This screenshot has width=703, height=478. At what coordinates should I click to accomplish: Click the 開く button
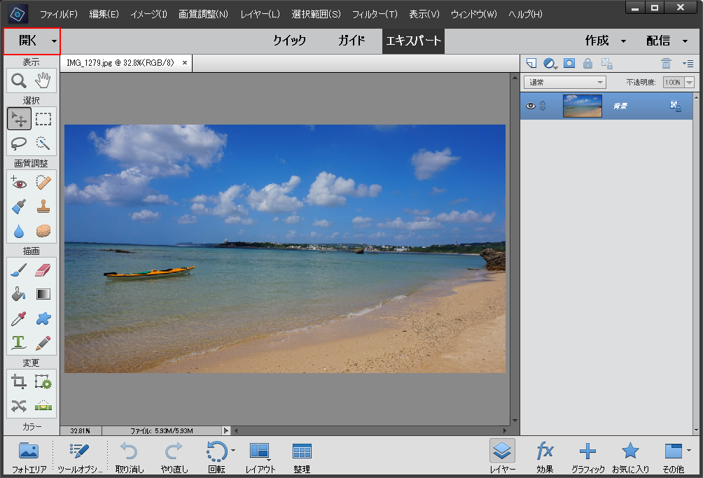click(27, 41)
